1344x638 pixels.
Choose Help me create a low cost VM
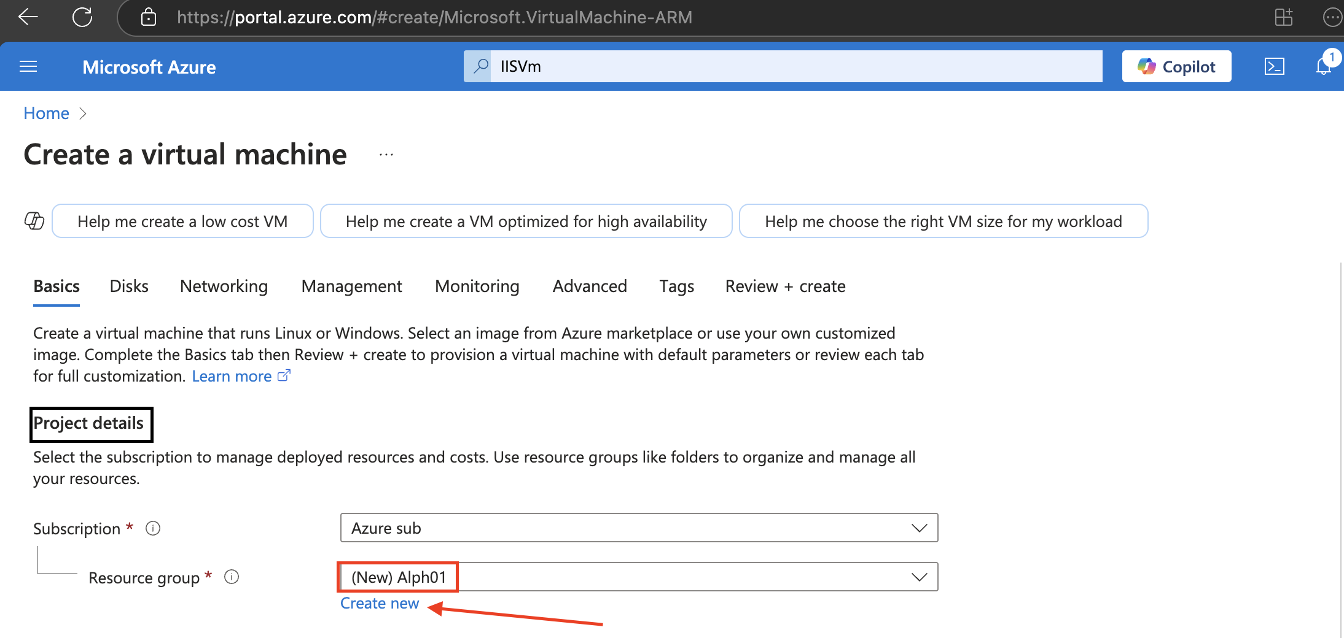tap(182, 221)
